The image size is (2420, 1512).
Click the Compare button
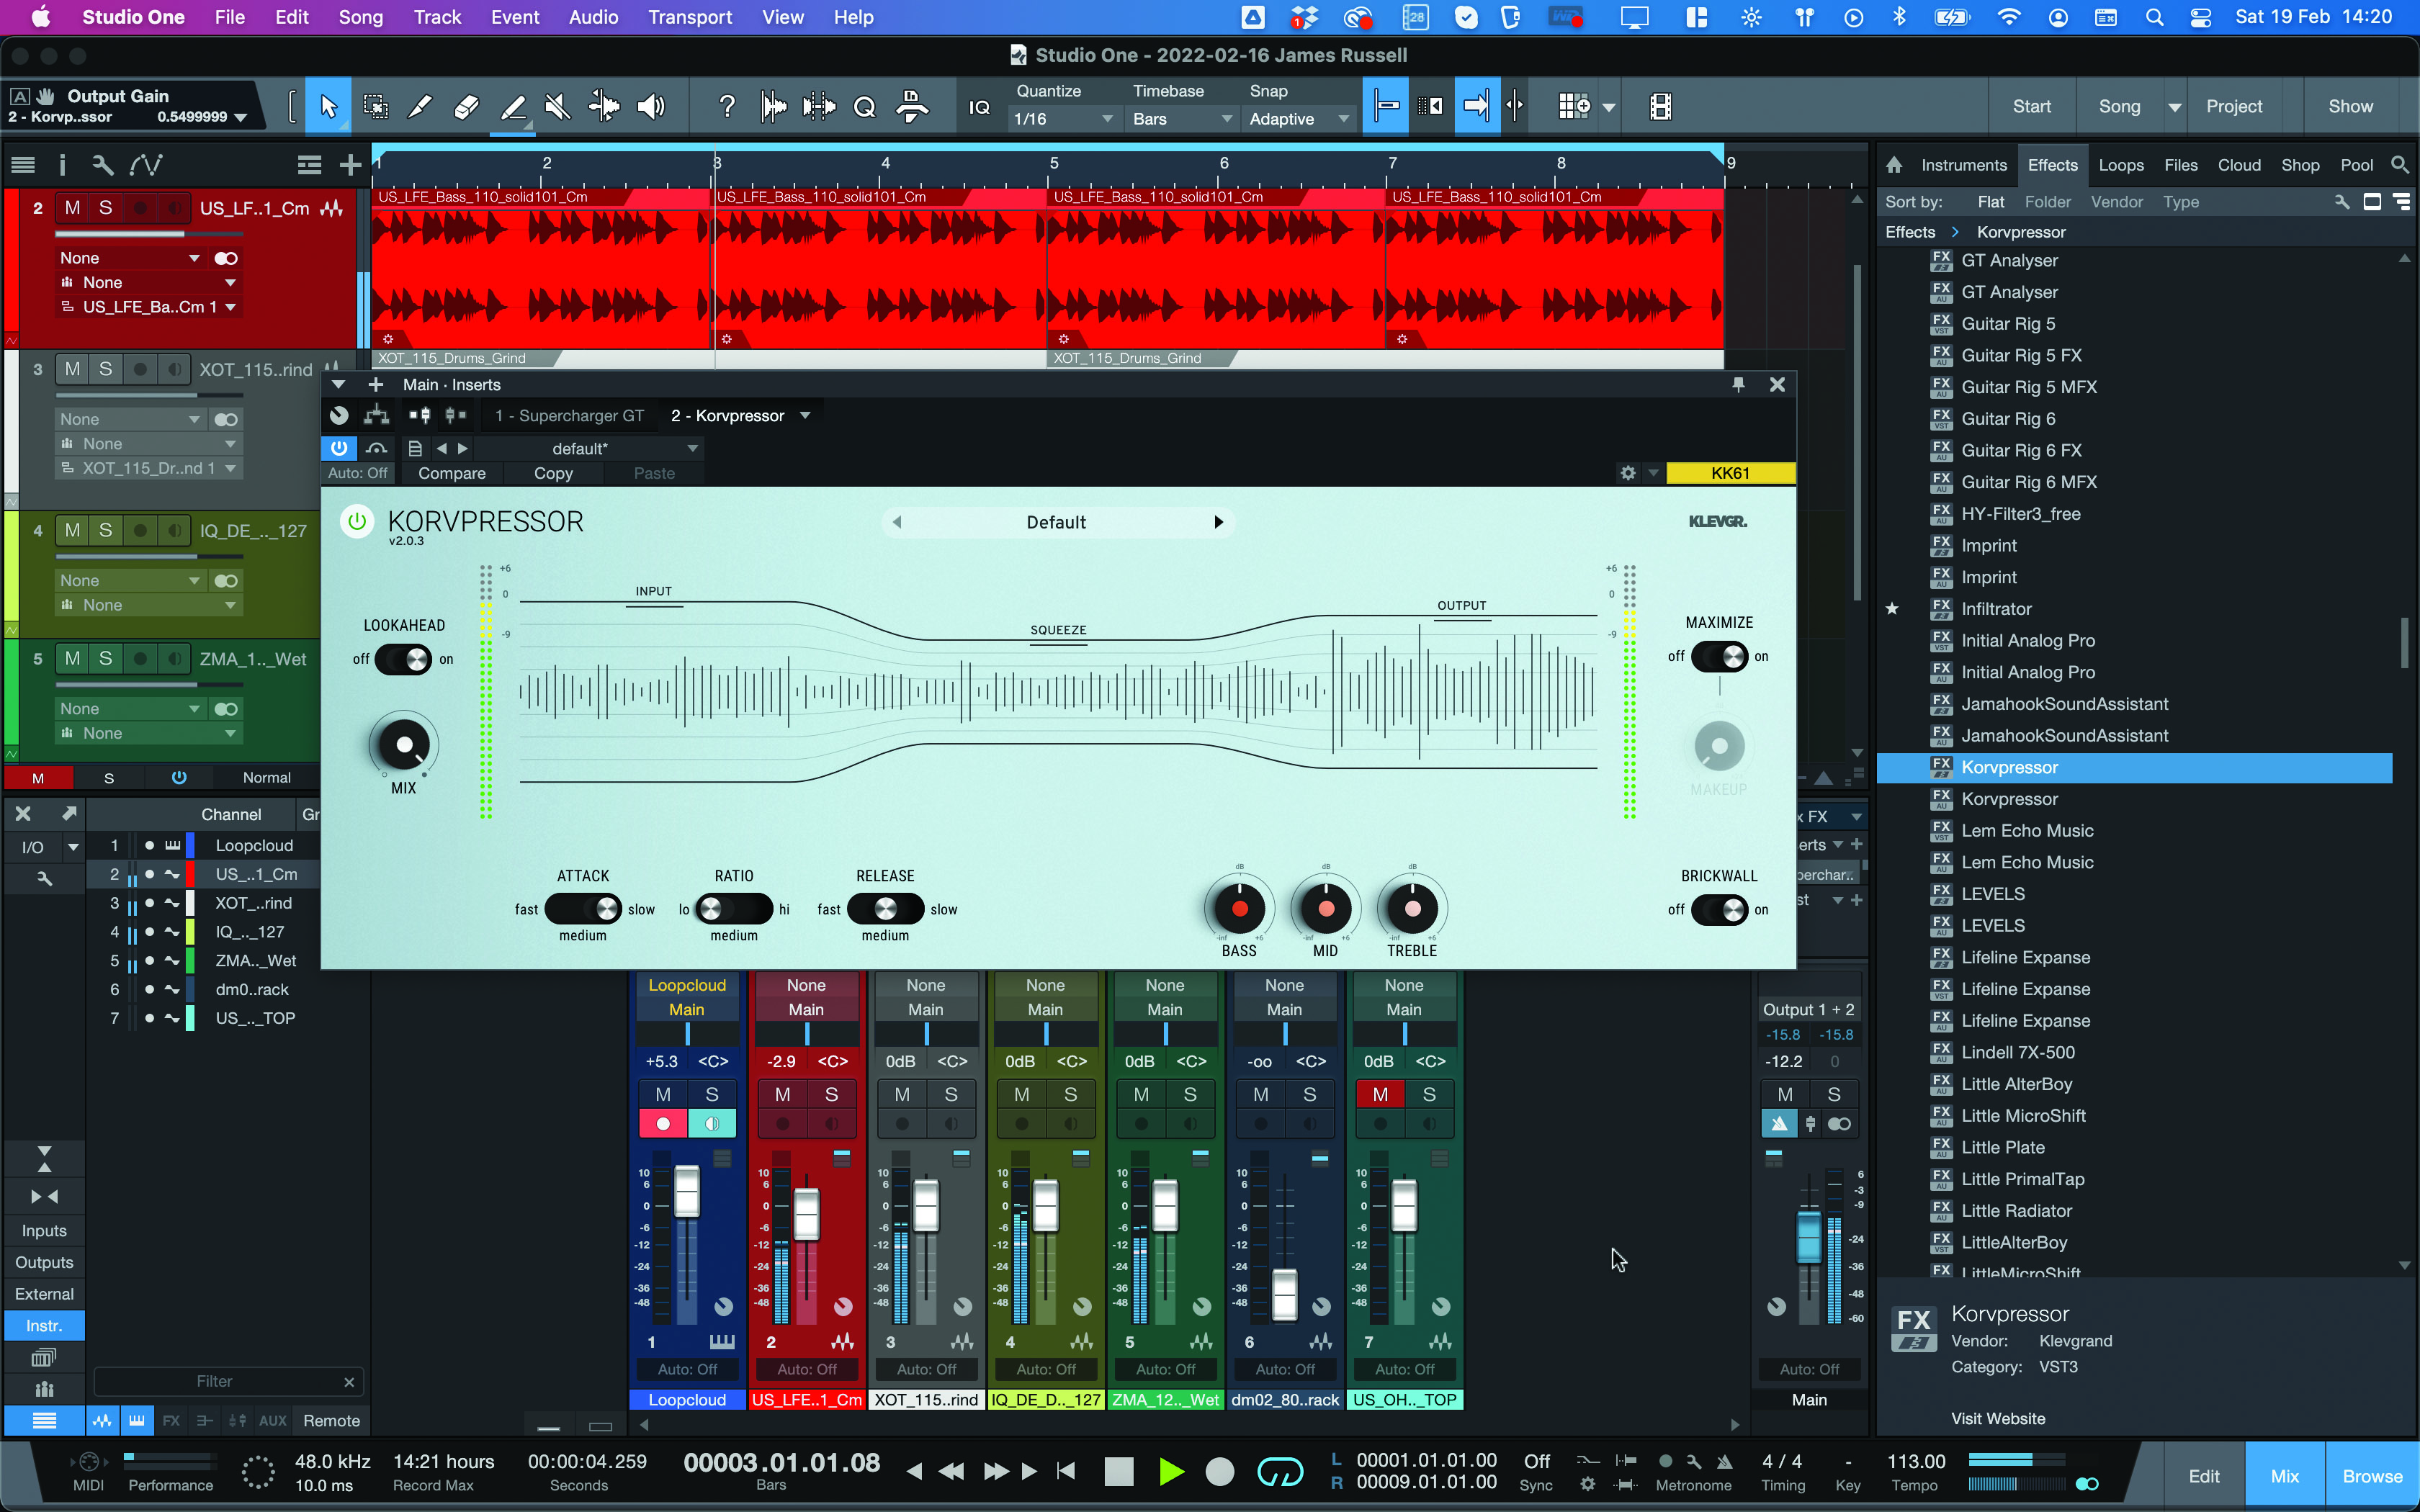[451, 473]
